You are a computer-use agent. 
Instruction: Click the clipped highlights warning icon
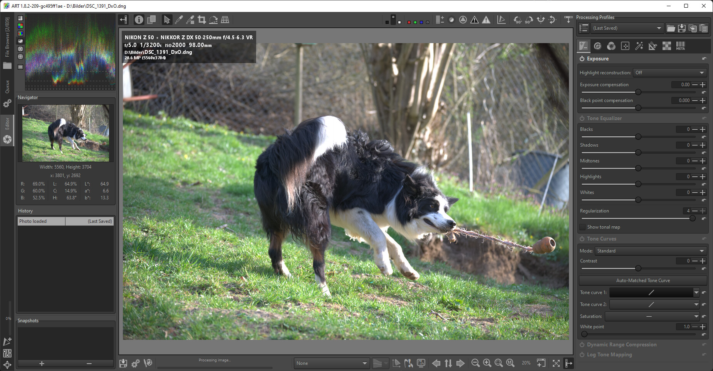pos(486,20)
